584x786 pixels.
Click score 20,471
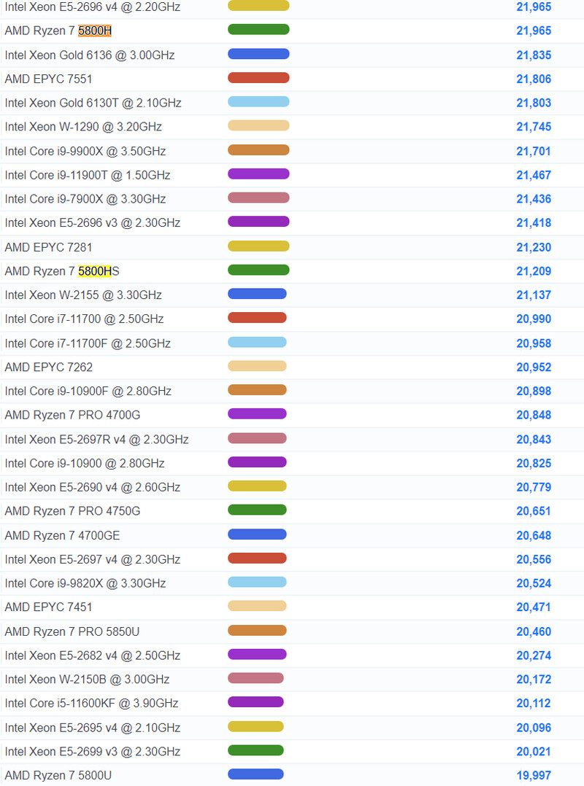click(534, 607)
